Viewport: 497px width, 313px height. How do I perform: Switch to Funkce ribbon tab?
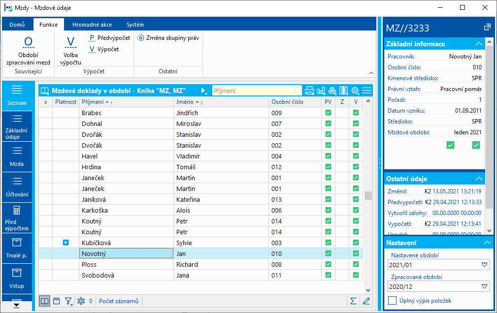coord(48,25)
